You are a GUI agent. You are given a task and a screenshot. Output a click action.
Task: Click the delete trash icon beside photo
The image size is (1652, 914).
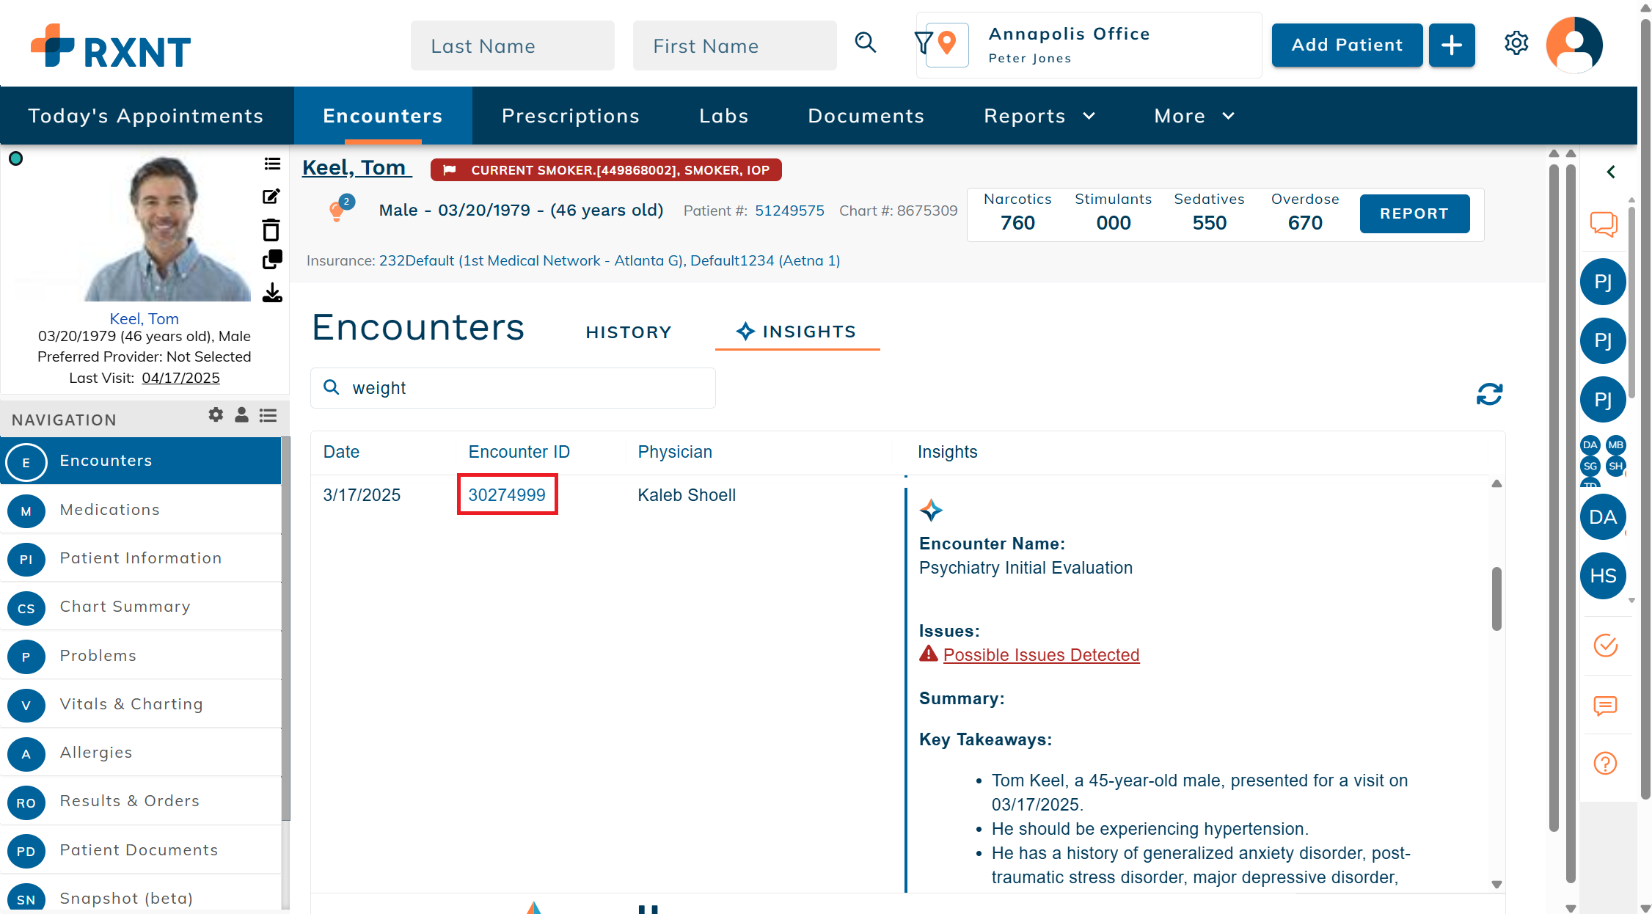271,230
